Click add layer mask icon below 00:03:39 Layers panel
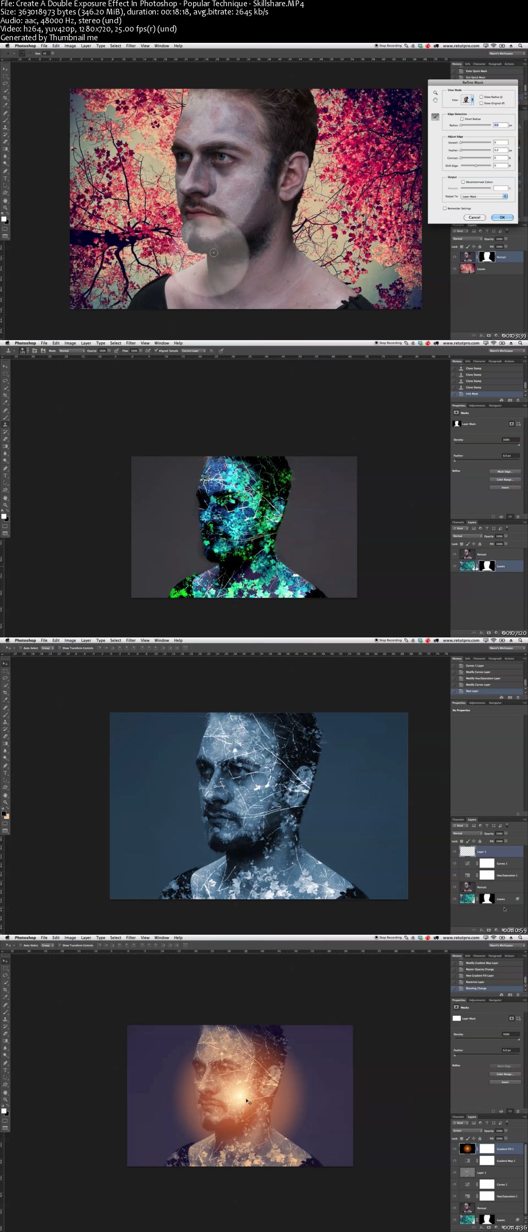This screenshot has height=1232, width=528. pyautogui.click(x=489, y=335)
